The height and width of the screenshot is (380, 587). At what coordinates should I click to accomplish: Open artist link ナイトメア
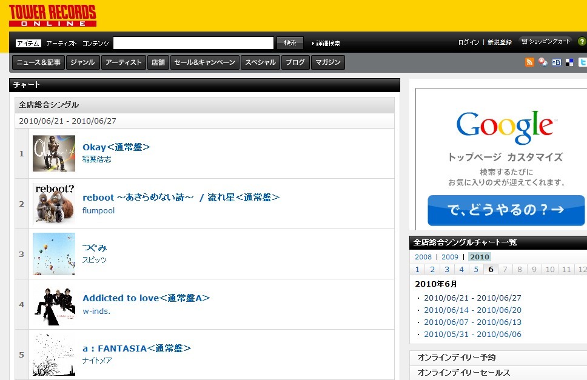click(x=97, y=361)
